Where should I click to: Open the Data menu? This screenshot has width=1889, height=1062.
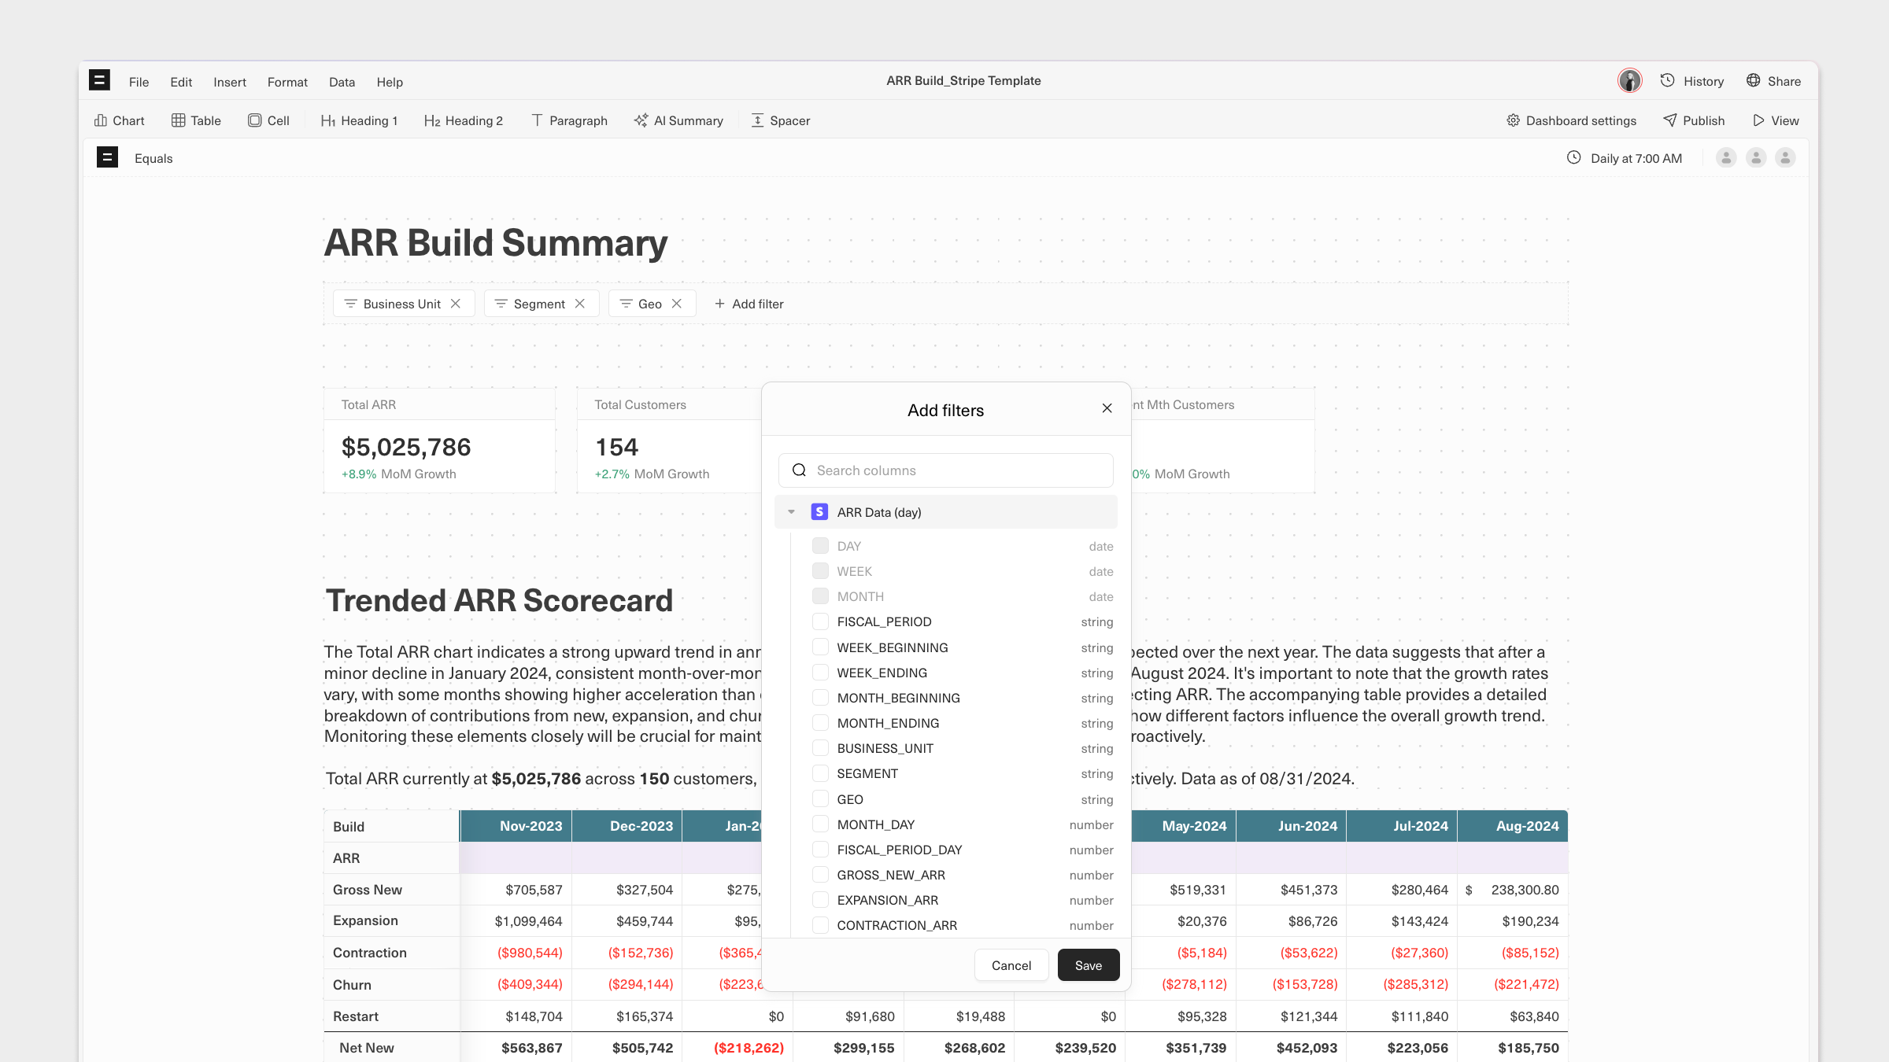[x=342, y=82]
